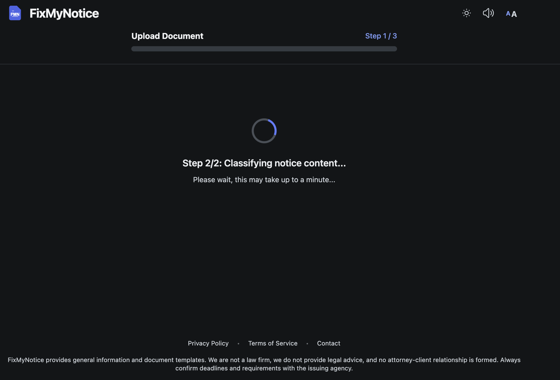Open the Terms of Service link
The image size is (560, 380).
tap(273, 343)
